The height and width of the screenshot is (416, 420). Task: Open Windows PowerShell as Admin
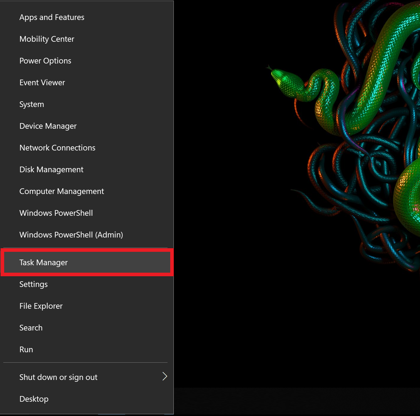pyautogui.click(x=71, y=235)
